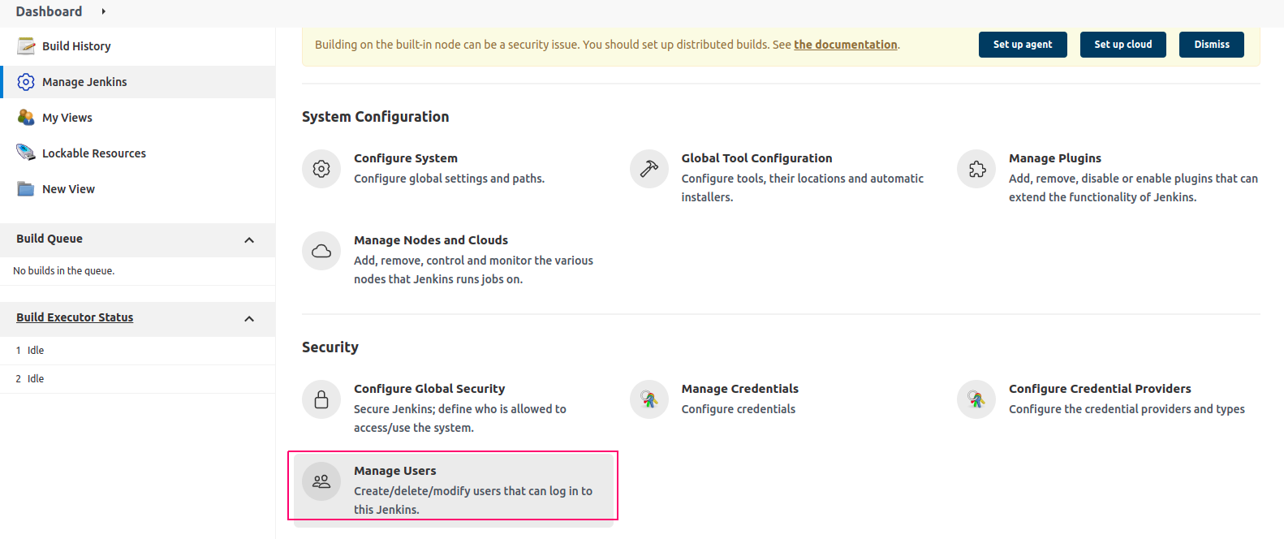The height and width of the screenshot is (539, 1284).
Task: Click the Build History notepad icon
Action: pos(26,46)
